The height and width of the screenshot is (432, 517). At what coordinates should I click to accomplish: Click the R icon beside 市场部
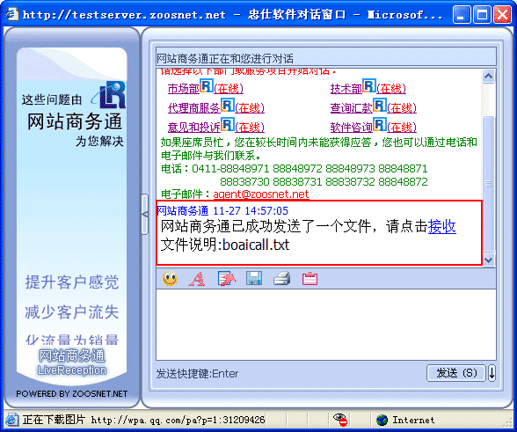[207, 86]
